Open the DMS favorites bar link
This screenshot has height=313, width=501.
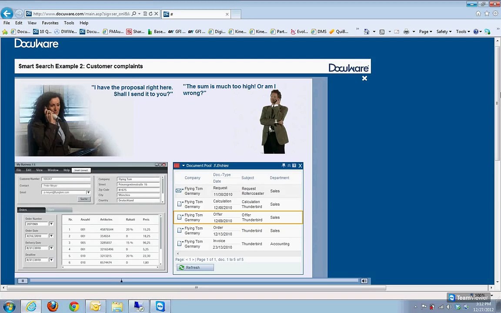319,32
